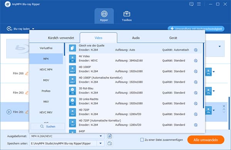Select the ProRes format category
Screen dimensions: 231x150
[x=46, y=91]
